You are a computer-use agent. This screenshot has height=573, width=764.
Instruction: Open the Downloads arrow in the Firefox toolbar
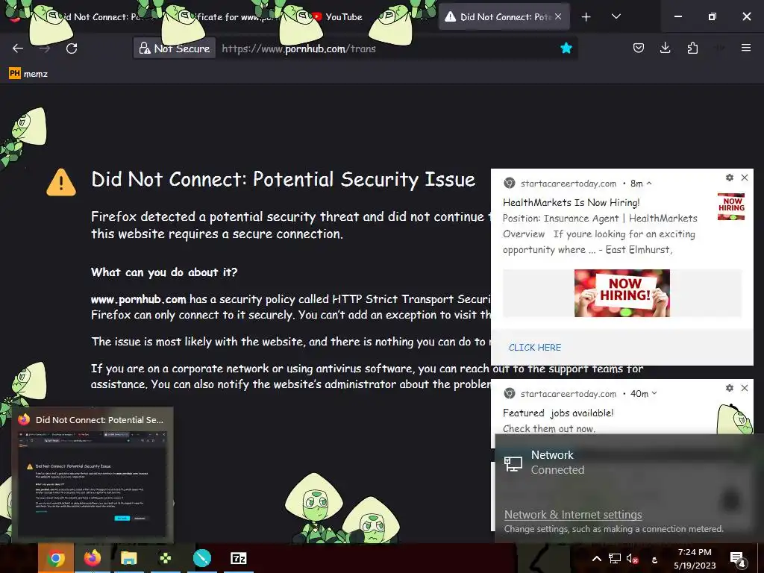[665, 48]
